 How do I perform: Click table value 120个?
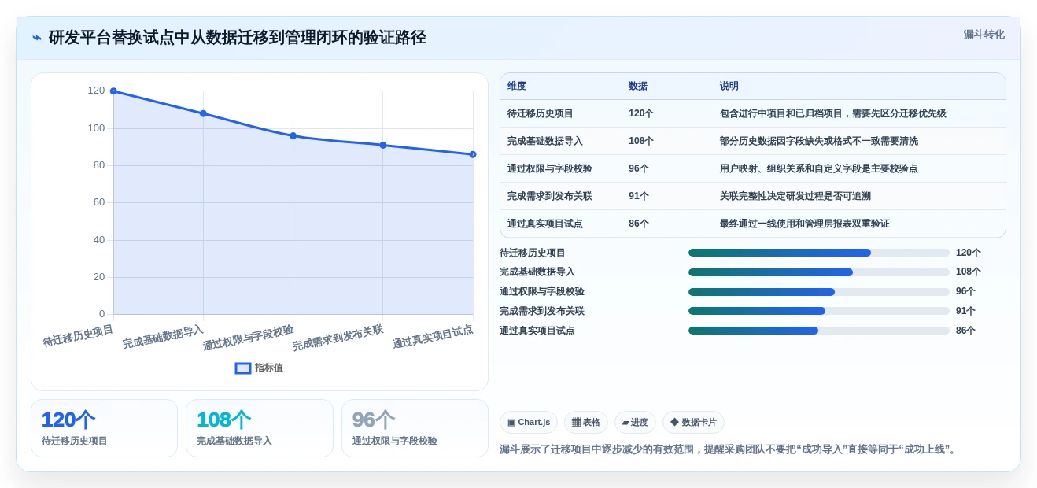tap(641, 113)
